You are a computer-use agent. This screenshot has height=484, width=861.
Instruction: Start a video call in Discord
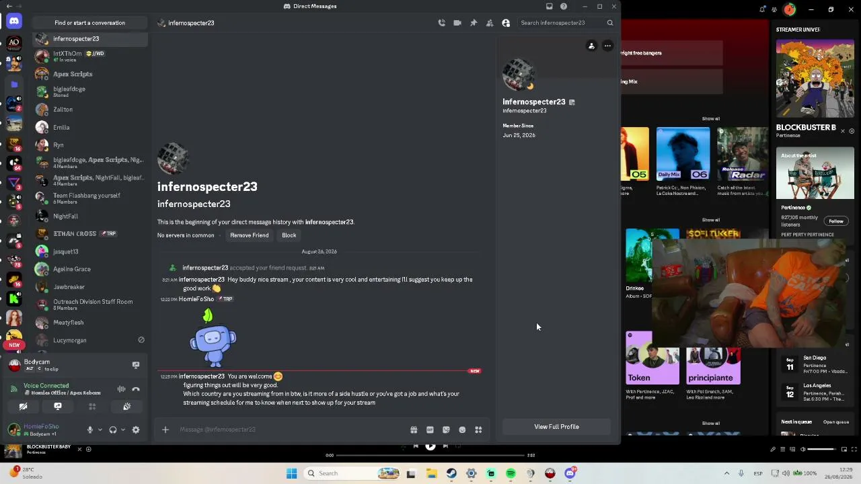(457, 23)
